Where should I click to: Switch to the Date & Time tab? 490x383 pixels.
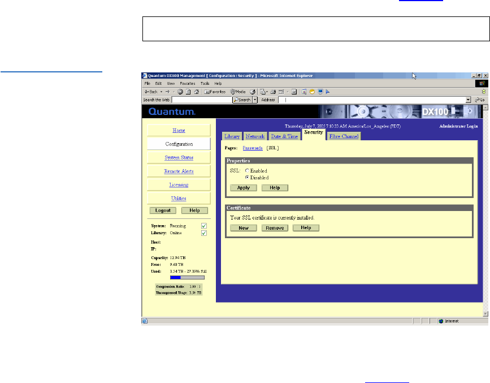[284, 136]
